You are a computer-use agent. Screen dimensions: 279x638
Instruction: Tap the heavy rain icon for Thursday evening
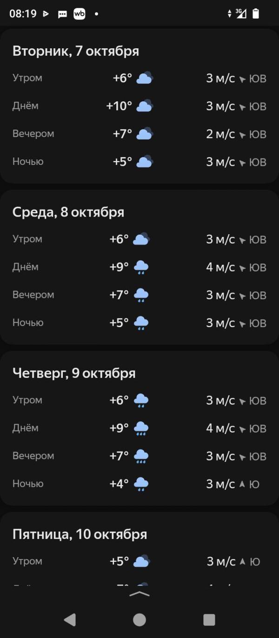pos(141,456)
